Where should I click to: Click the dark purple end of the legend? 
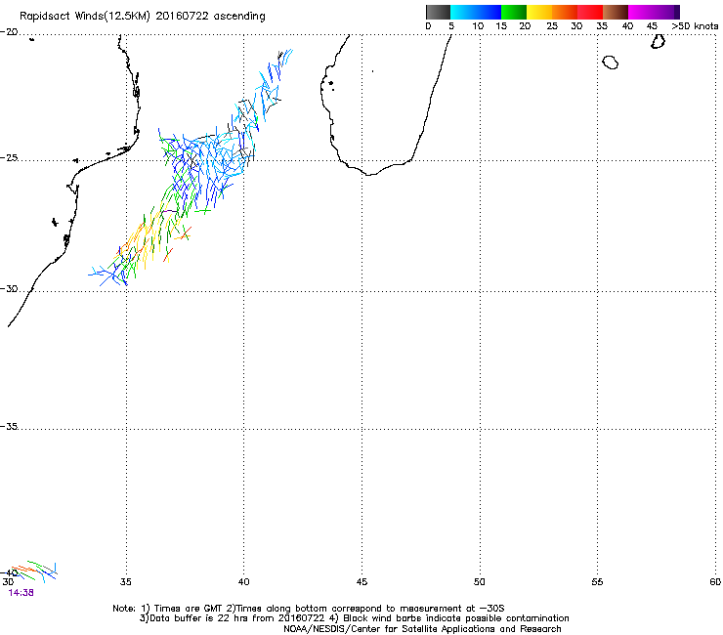676,12
